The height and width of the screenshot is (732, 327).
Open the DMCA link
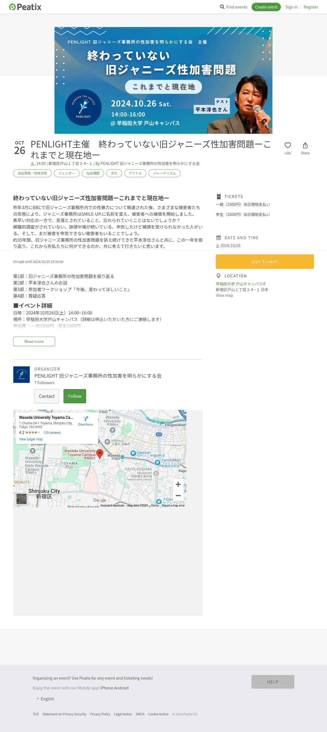pyautogui.click(x=140, y=714)
